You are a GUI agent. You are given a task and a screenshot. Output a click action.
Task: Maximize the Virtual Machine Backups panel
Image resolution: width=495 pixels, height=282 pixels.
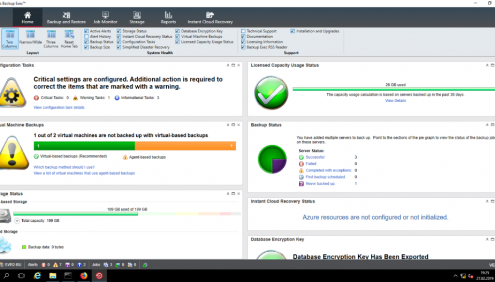click(233, 125)
